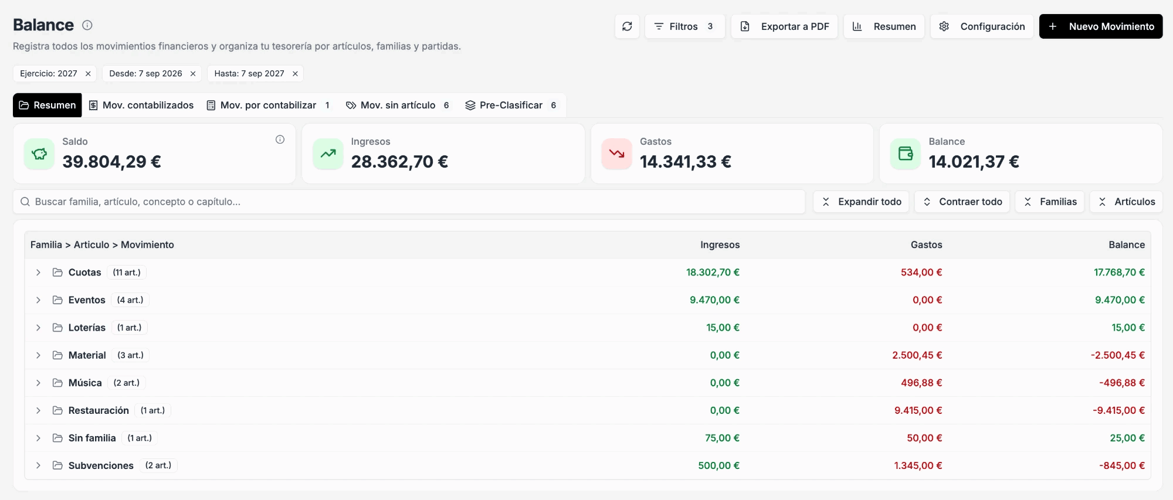
Task: Click the info icon beside Balance title
Action: 87,25
